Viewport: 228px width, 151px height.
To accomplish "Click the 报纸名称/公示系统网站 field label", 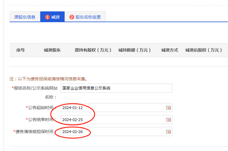I will (x=35, y=88).
